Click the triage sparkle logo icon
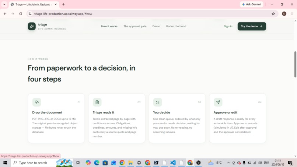Image resolution: width=297 pixels, height=167 pixels. [32, 26]
